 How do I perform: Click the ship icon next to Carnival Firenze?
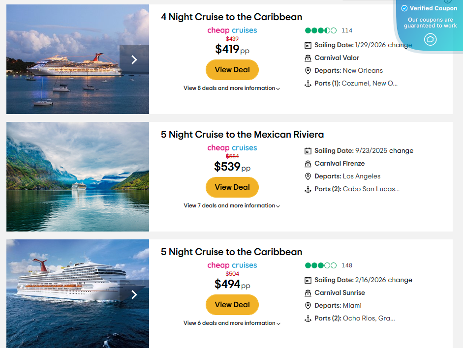pos(308,163)
